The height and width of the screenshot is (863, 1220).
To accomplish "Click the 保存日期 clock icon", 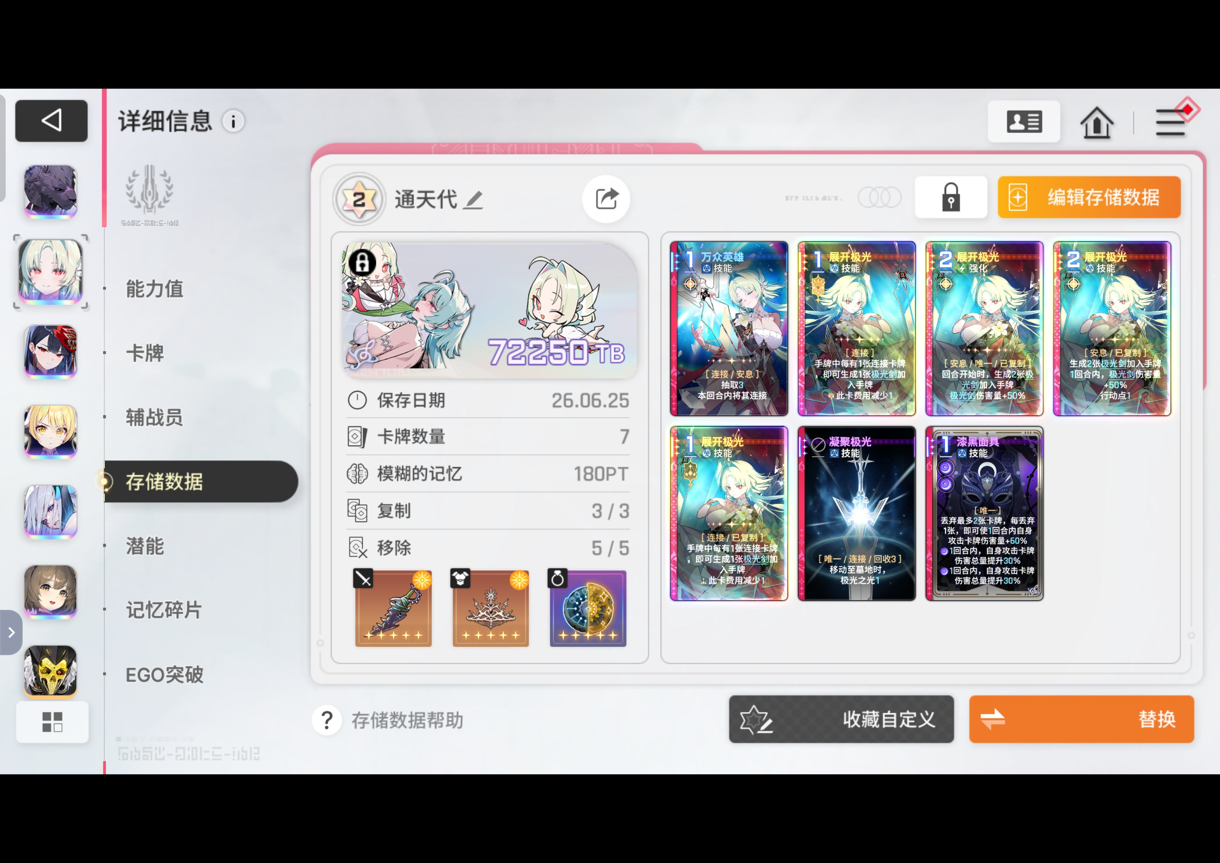I will click(357, 400).
